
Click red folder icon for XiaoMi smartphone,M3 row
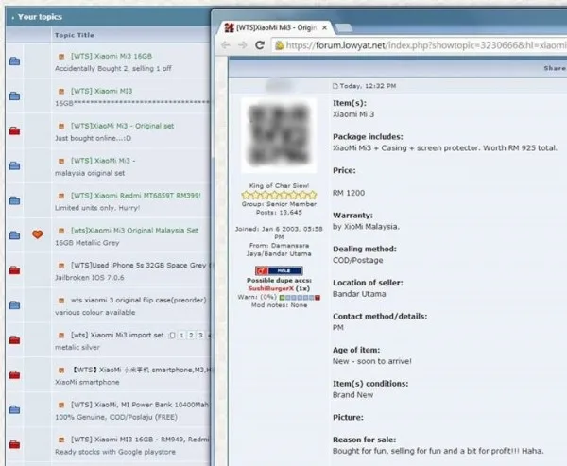tap(14, 375)
